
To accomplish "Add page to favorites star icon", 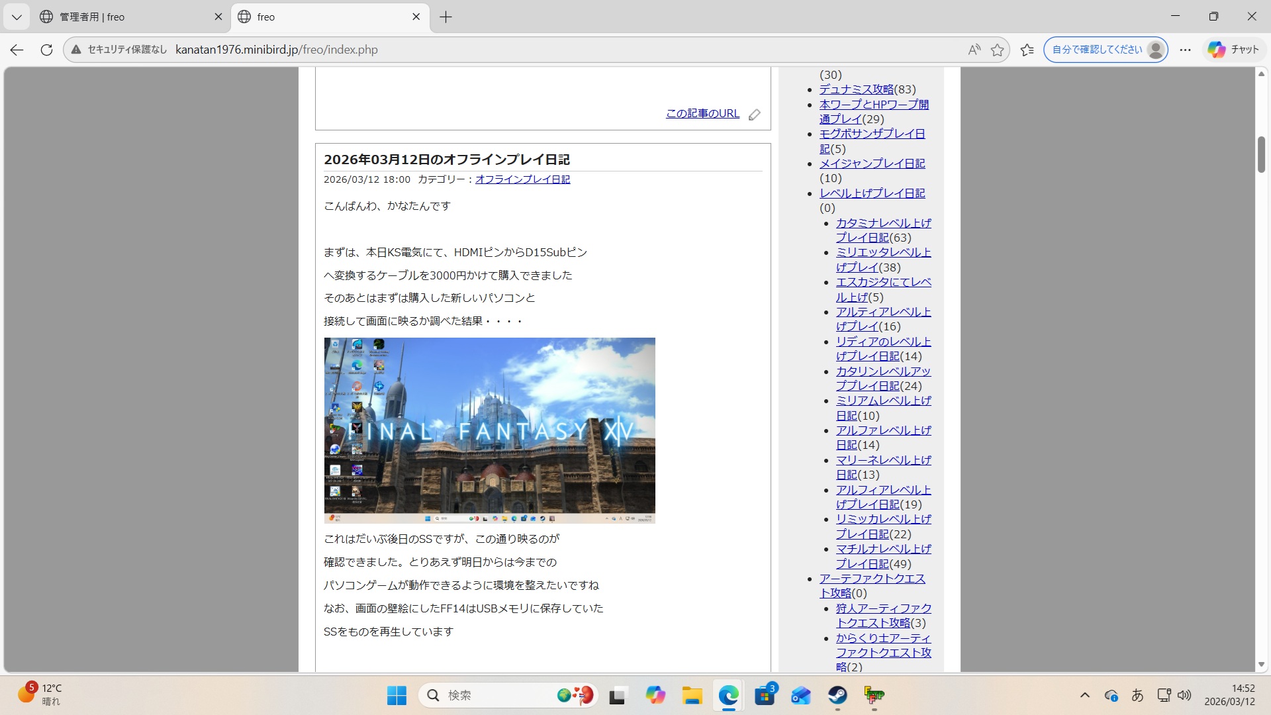I will click(x=997, y=50).
